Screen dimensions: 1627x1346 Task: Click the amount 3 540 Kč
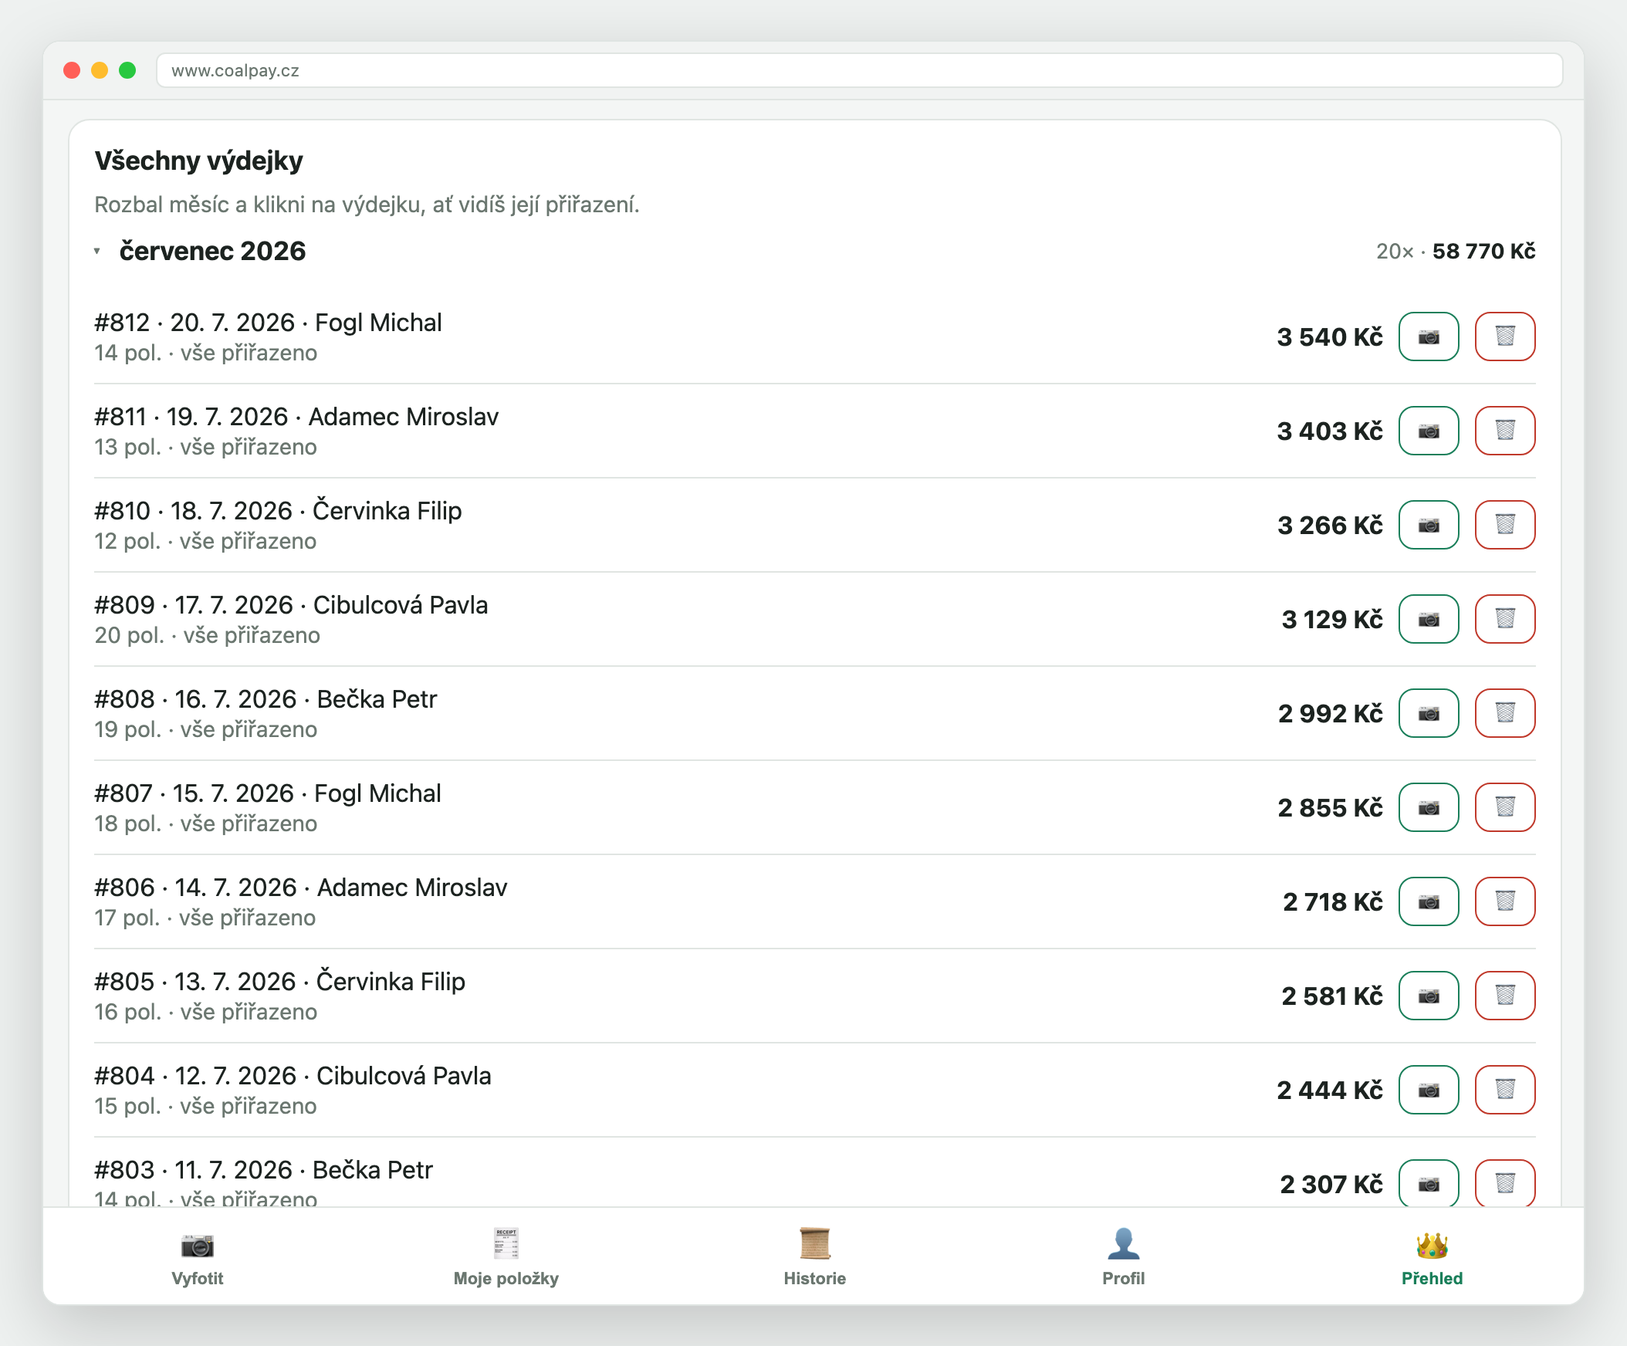tap(1330, 337)
